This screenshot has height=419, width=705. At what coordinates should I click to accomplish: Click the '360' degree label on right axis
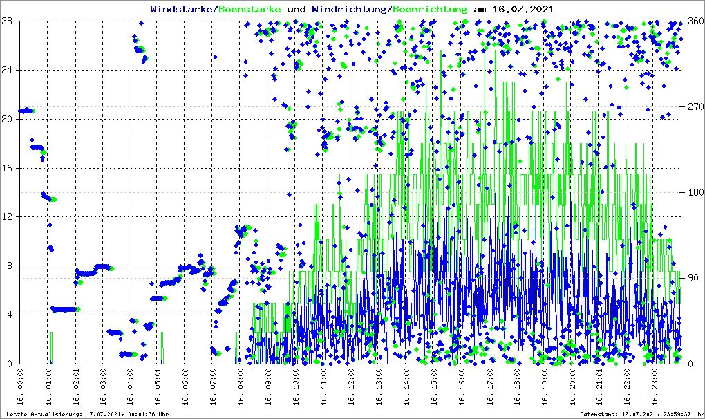coord(695,21)
